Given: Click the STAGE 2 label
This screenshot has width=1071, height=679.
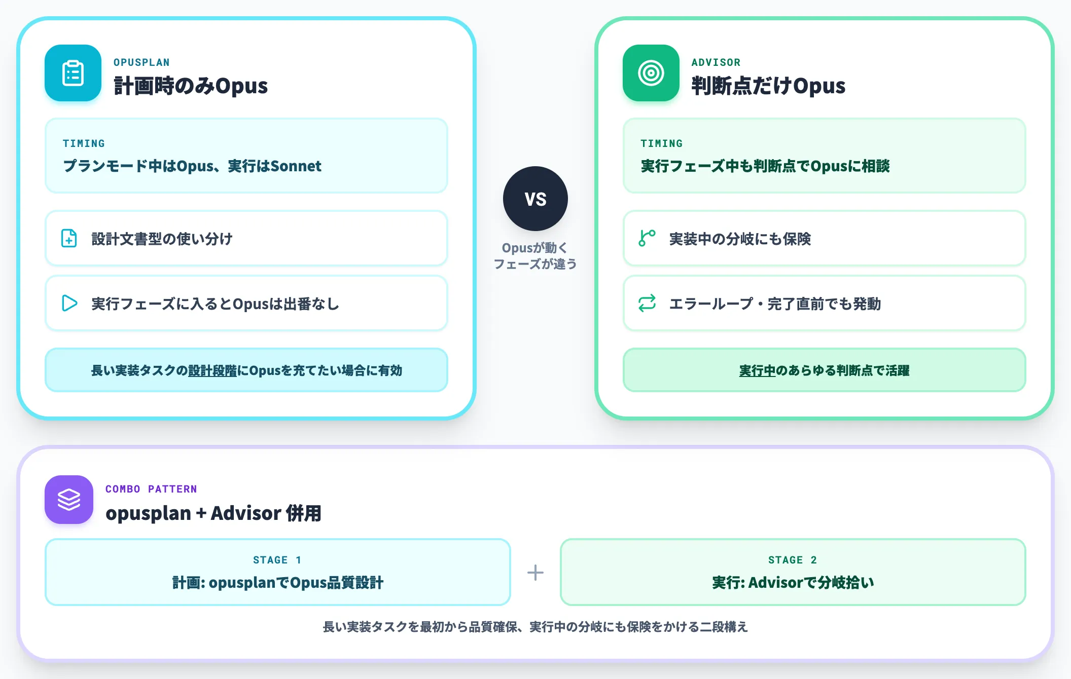Looking at the screenshot, I should coord(793,560).
